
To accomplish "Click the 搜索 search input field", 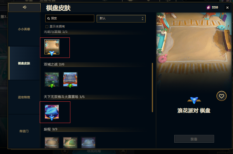I will point(70,18).
